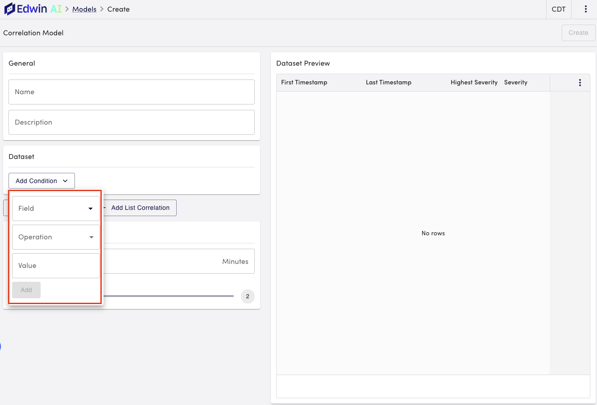This screenshot has width=597, height=405.
Task: Click the slider track near value 2
Action: coord(169,296)
